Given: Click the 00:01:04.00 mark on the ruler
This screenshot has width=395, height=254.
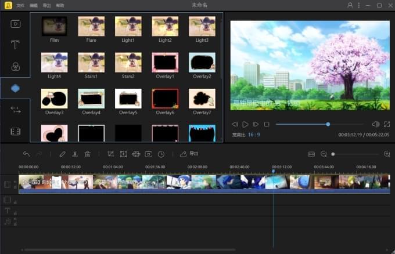Looking at the screenshot, I should 113,167.
